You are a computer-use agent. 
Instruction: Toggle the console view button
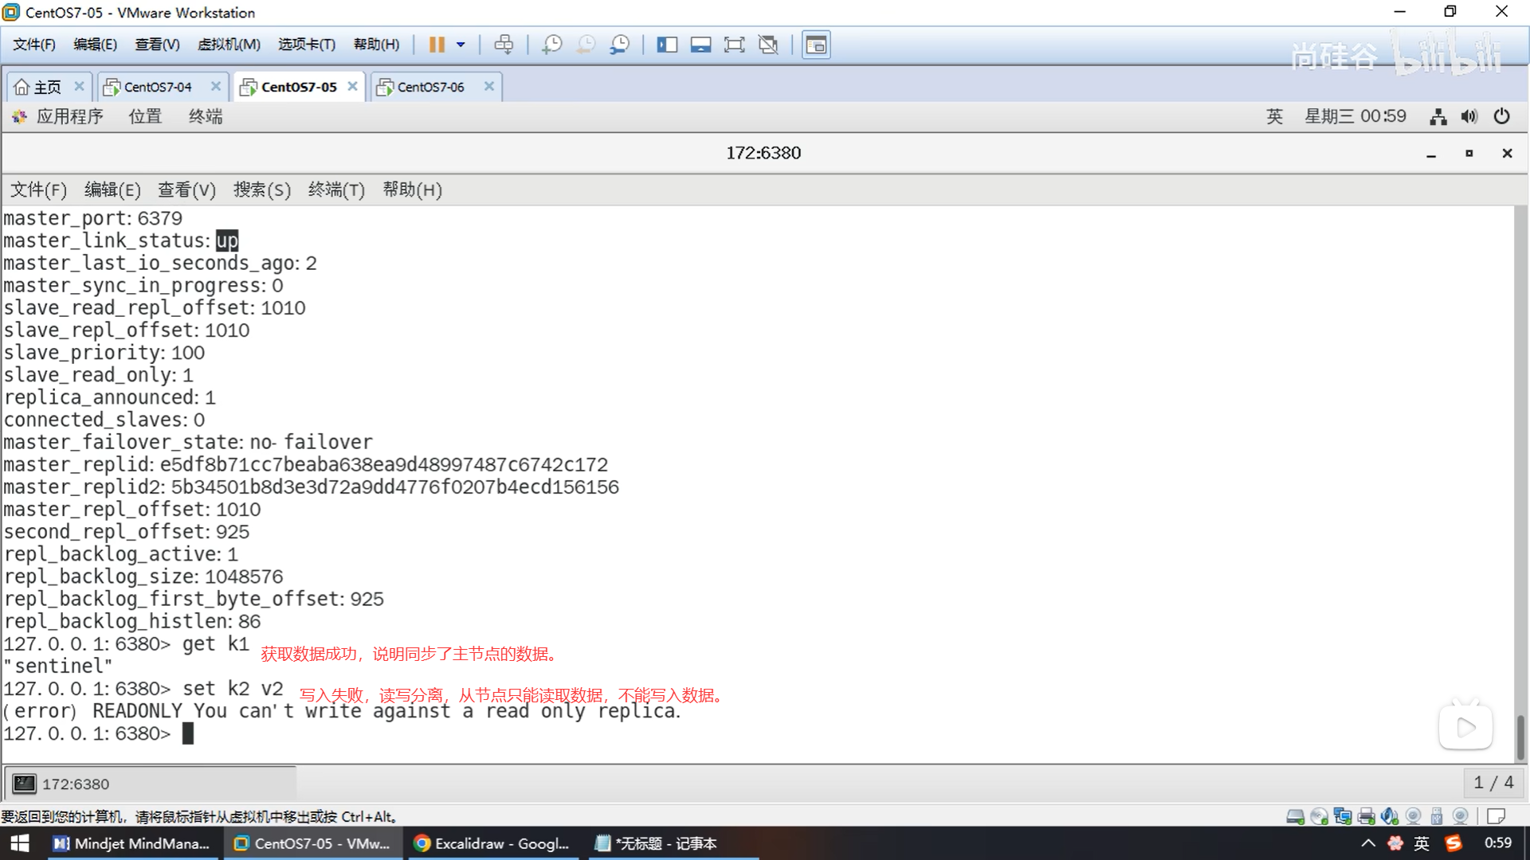[815, 45]
